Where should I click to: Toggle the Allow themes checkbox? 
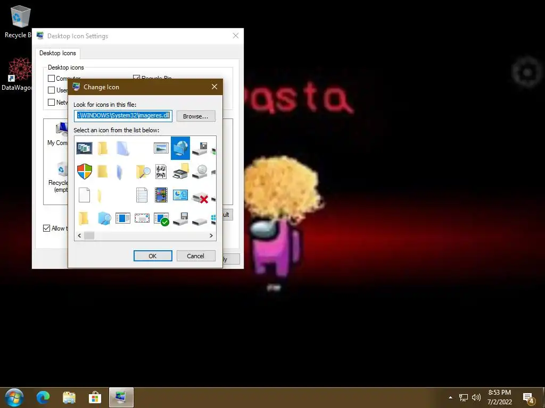coord(47,228)
